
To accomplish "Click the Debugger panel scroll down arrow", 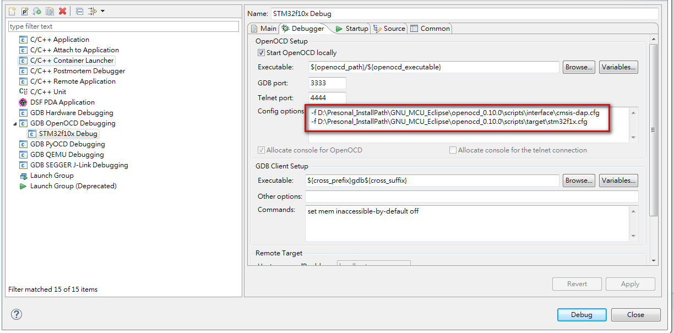I will click(x=654, y=260).
